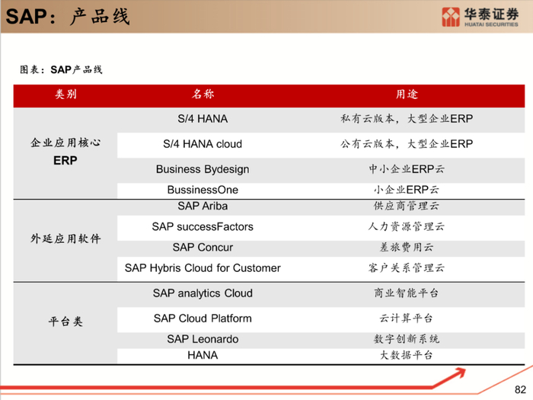The height and width of the screenshot is (400, 533).
Task: Click the '人力资源管理云' usage cell
Action: 407,226
